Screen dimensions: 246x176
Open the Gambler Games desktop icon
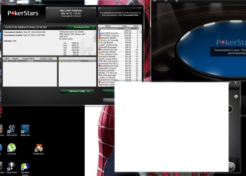point(25,169)
